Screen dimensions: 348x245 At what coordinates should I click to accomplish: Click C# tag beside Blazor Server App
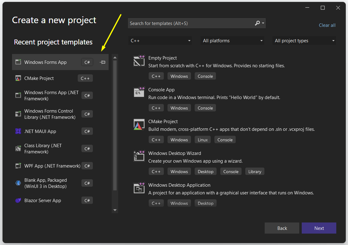click(87, 200)
